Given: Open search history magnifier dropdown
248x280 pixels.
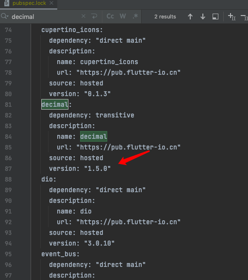Looking at the screenshot, I should (x=5, y=16).
